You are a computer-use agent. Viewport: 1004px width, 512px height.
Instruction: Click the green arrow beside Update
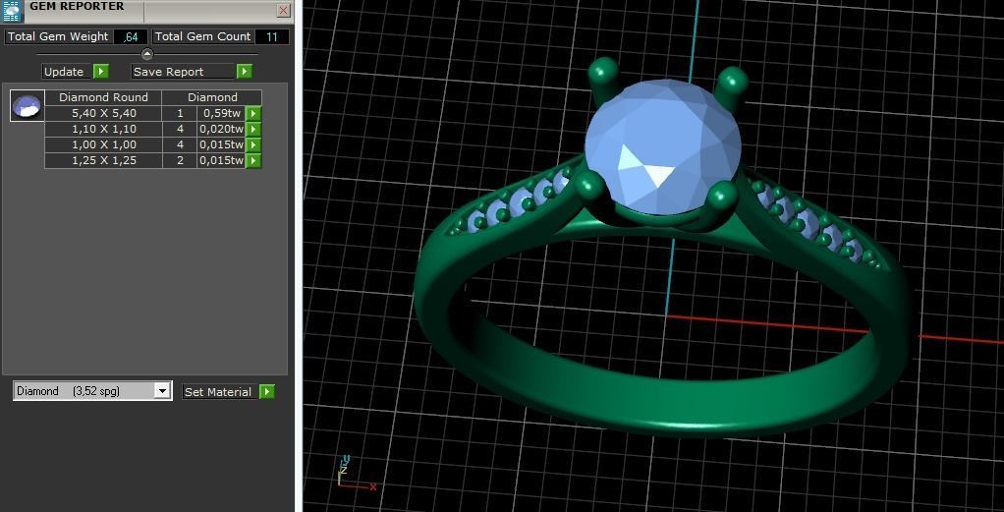pyautogui.click(x=101, y=71)
